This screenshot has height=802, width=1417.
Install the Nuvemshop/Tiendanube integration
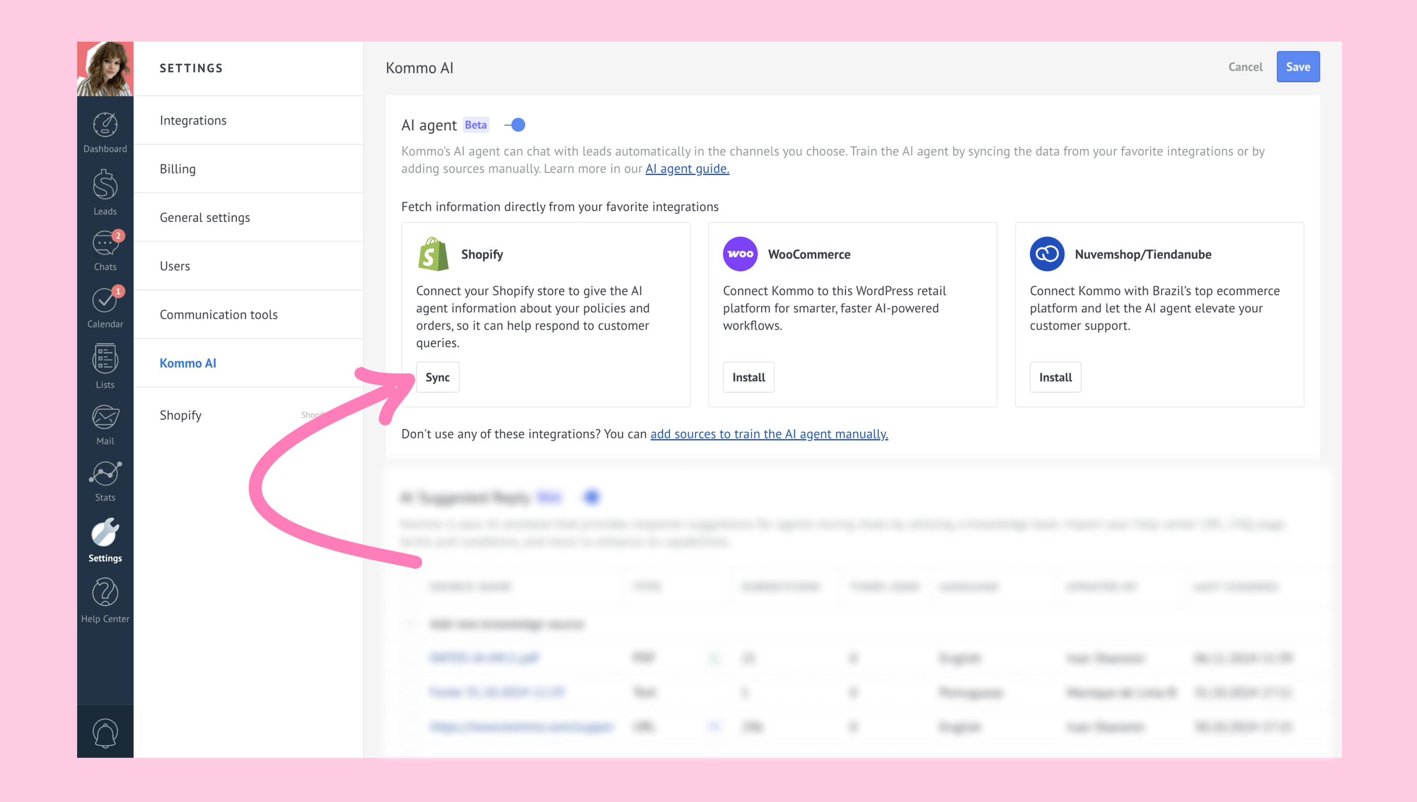[1055, 378]
